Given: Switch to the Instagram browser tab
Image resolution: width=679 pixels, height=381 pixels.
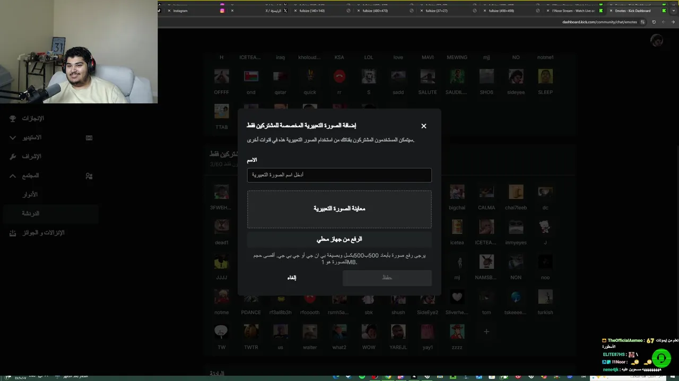Looking at the screenshot, I should click(x=196, y=11).
